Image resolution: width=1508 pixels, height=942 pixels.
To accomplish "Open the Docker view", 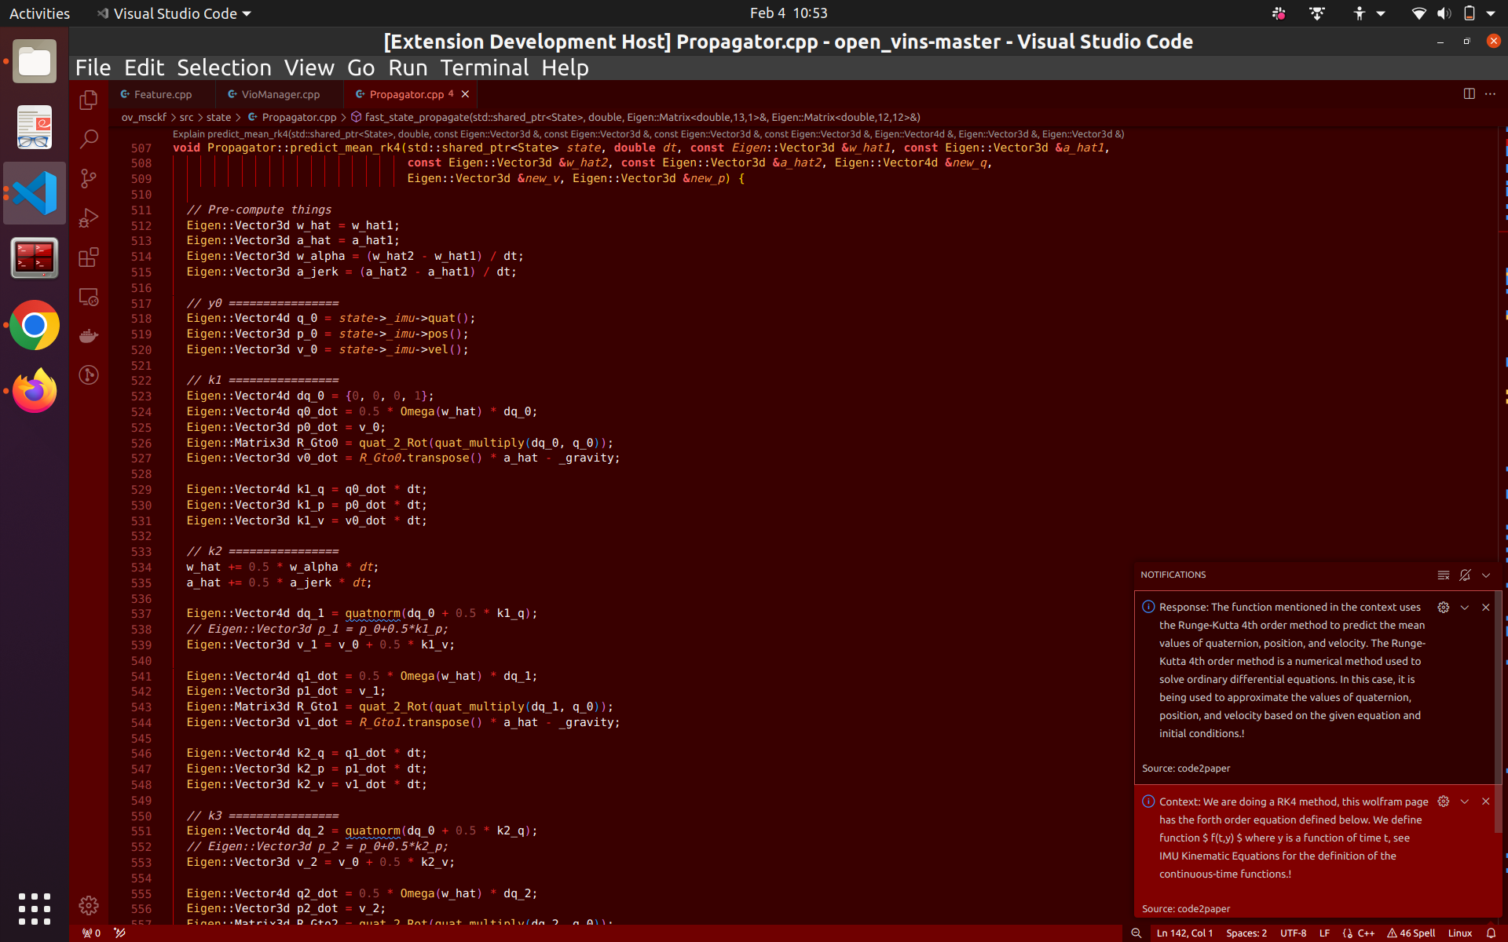I will coord(89,336).
